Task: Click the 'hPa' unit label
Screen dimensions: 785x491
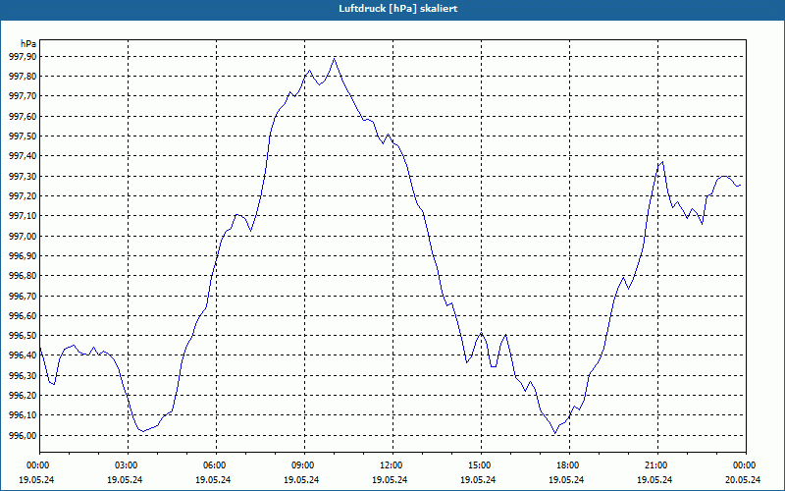Action: pyautogui.click(x=28, y=44)
